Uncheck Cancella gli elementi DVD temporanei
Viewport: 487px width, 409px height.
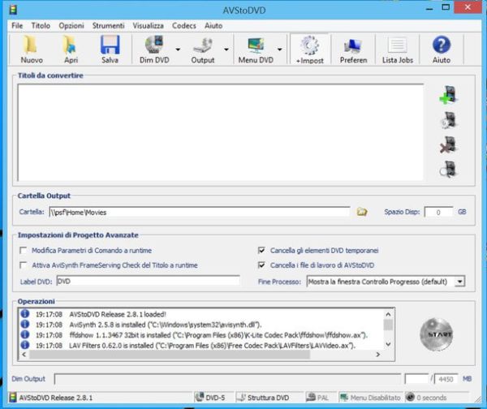261,251
